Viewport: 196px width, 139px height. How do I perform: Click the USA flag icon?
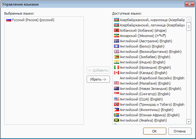tap(117, 99)
